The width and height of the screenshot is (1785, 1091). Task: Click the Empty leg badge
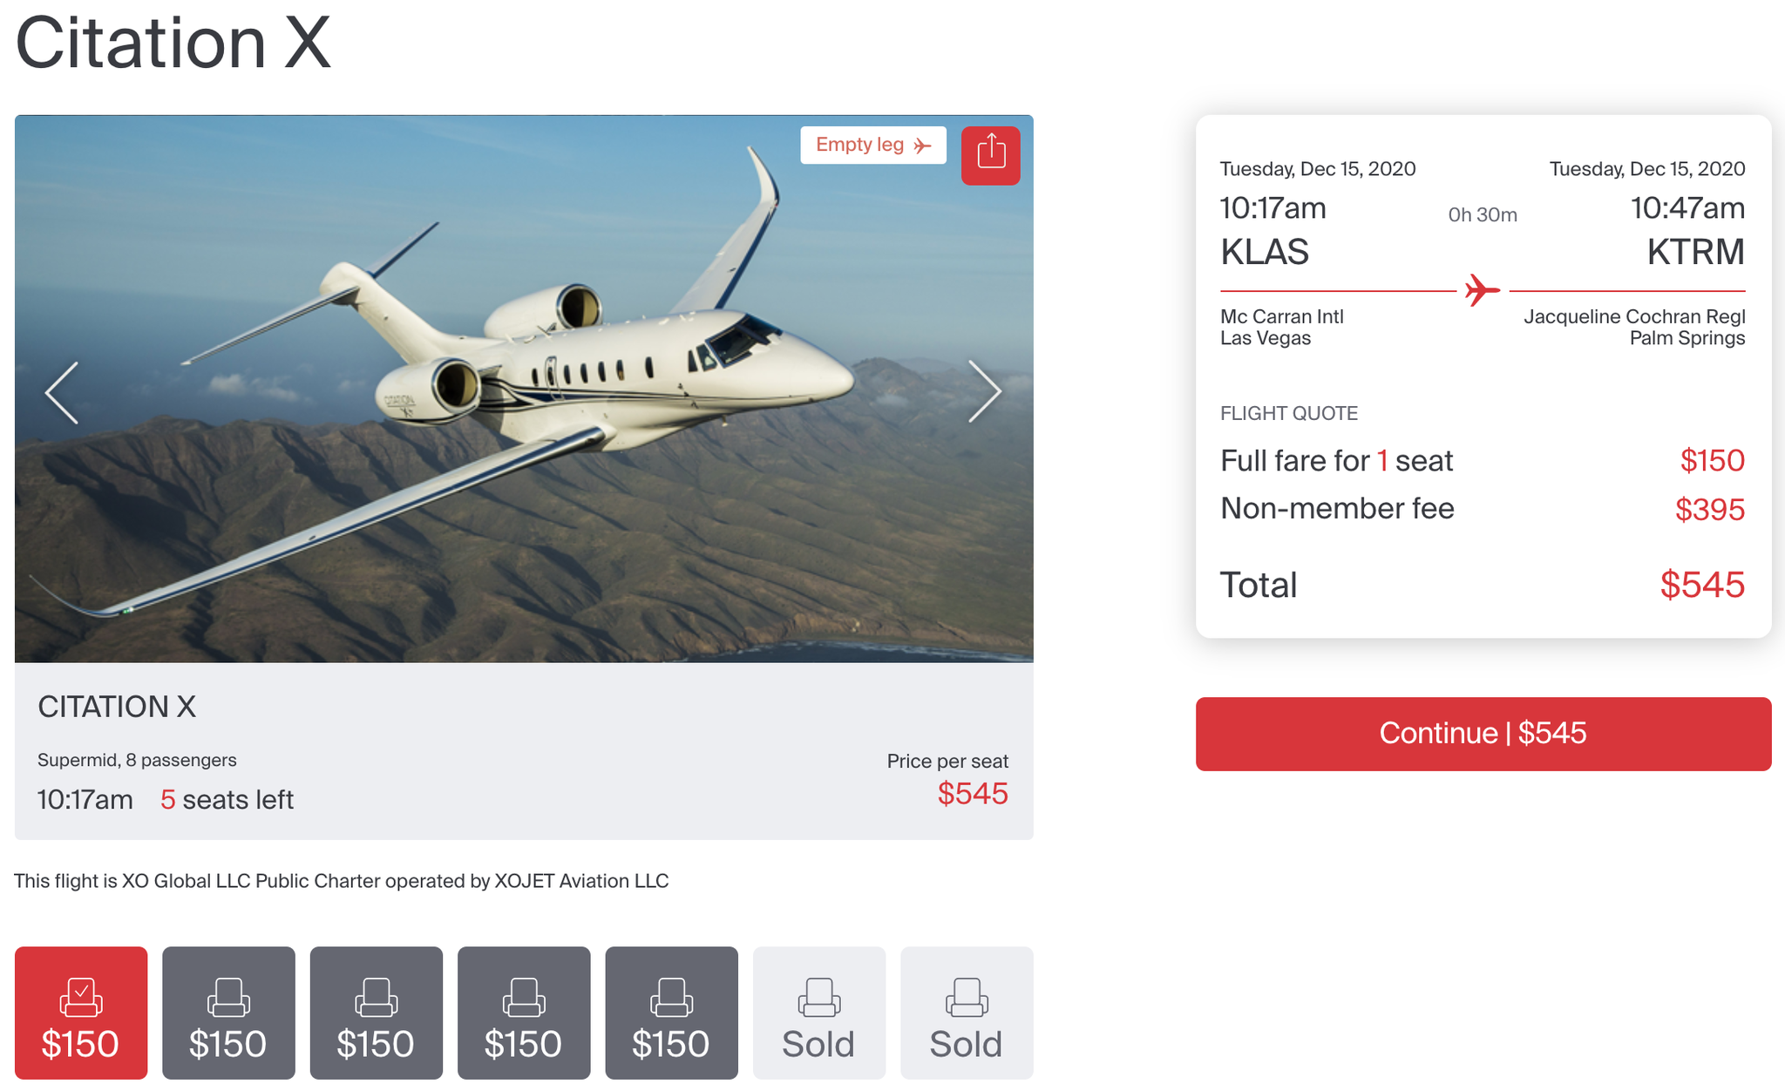click(872, 145)
